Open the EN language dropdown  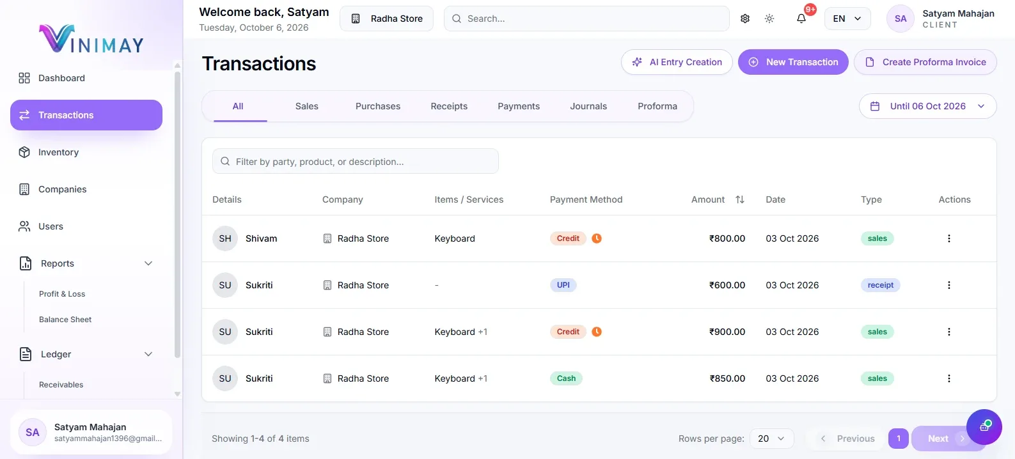pos(847,19)
